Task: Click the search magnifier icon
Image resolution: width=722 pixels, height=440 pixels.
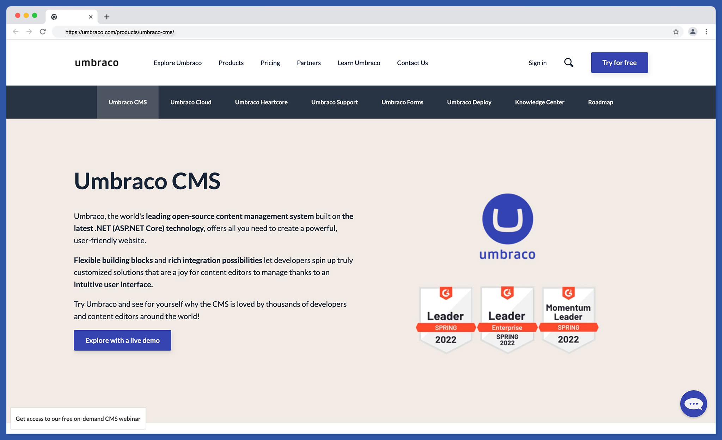Action: (x=569, y=63)
